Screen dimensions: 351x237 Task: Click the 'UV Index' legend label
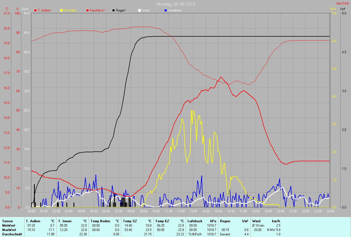pos(70,10)
